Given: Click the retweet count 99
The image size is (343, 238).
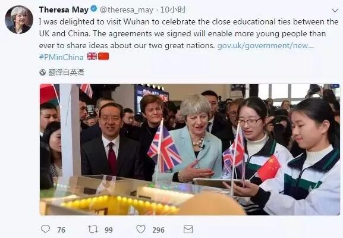Looking at the screenshot, I should [x=109, y=230].
